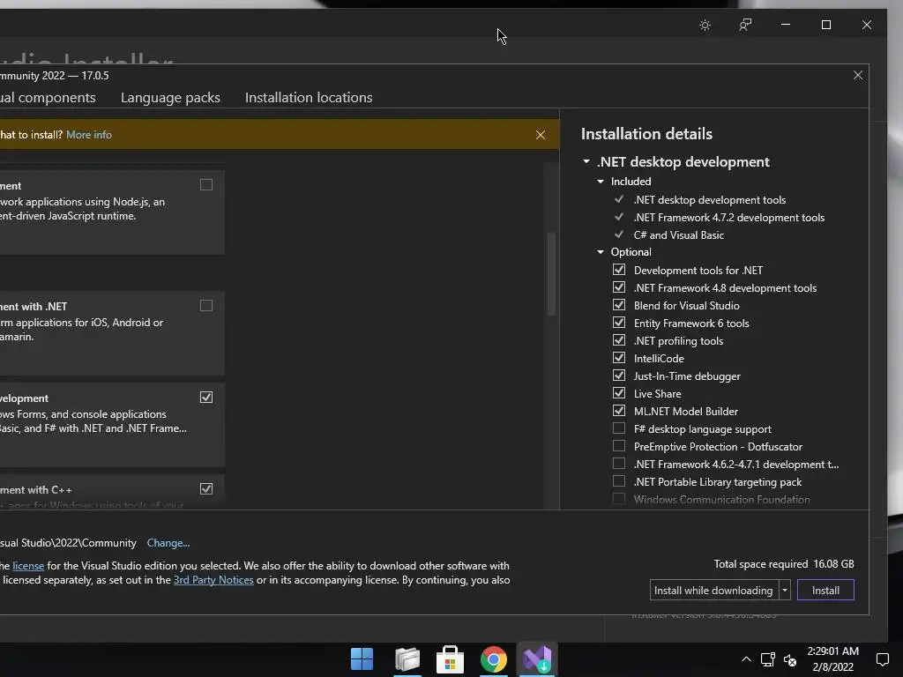
Task: Uncheck Live Share option
Action: click(619, 393)
